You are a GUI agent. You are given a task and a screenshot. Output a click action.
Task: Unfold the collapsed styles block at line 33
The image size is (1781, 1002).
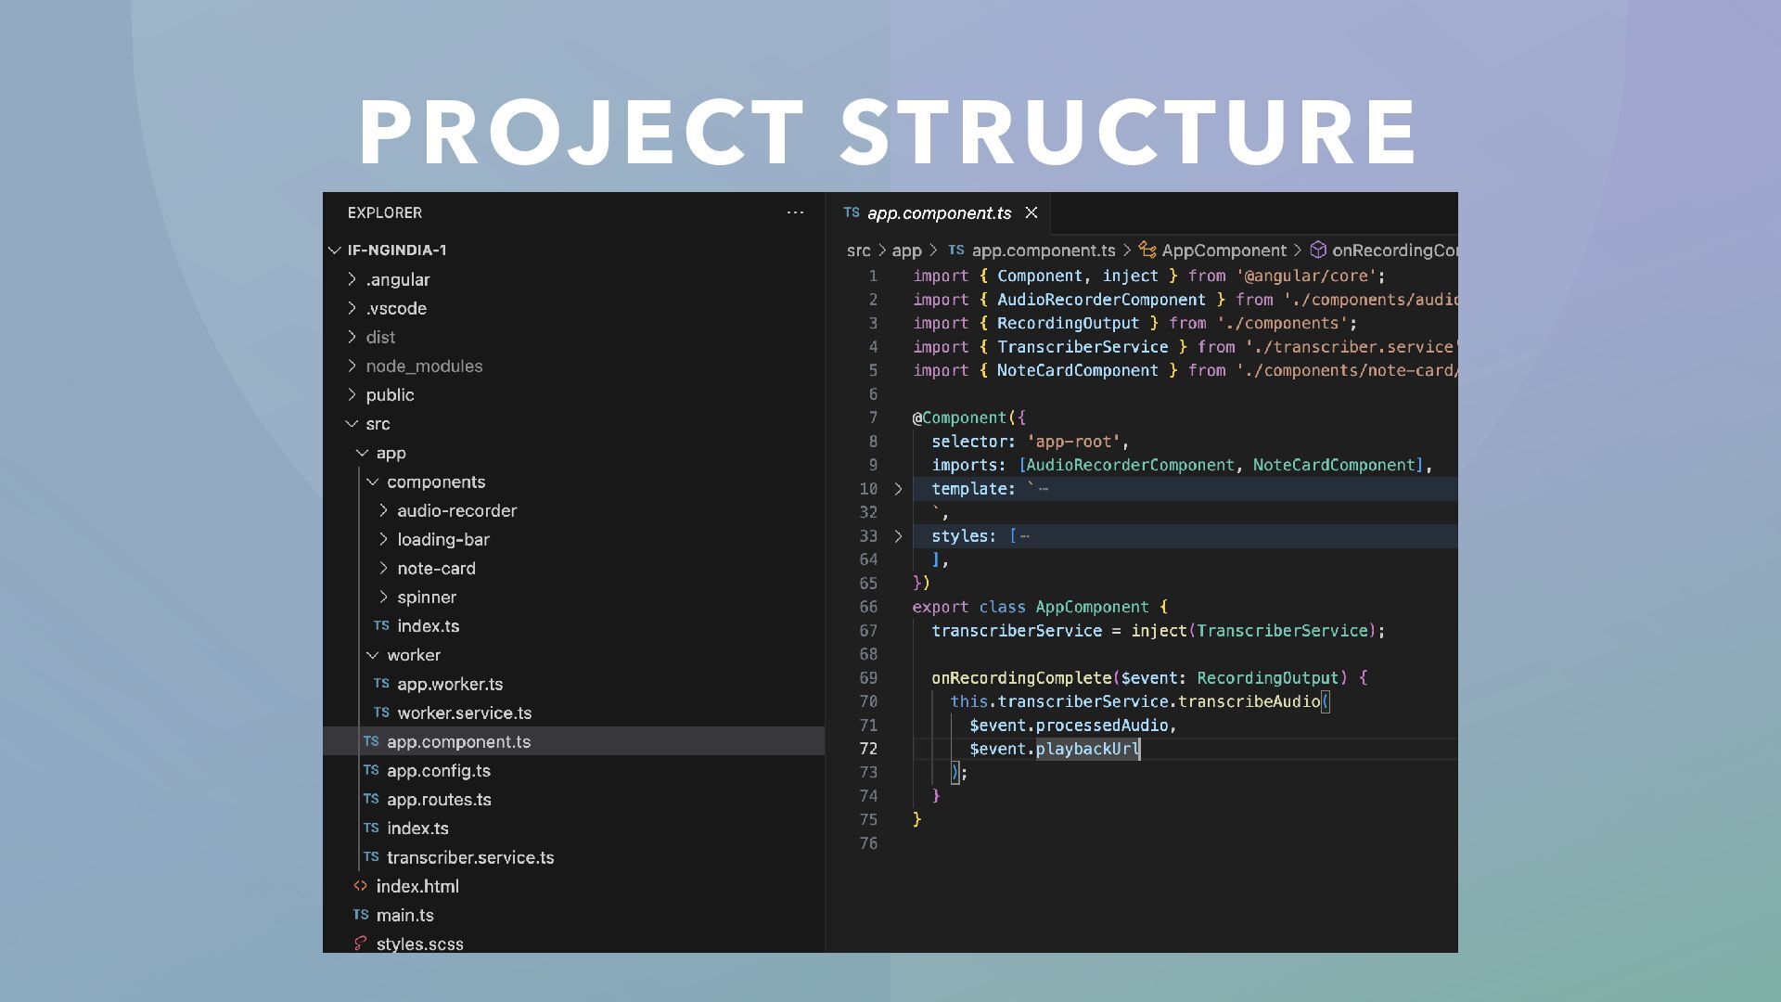tap(898, 536)
